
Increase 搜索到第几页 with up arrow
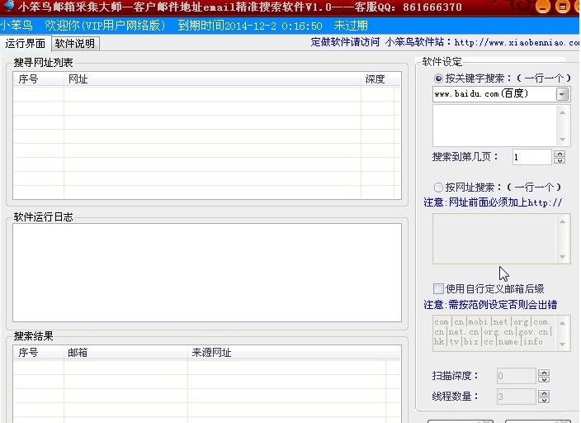560,154
